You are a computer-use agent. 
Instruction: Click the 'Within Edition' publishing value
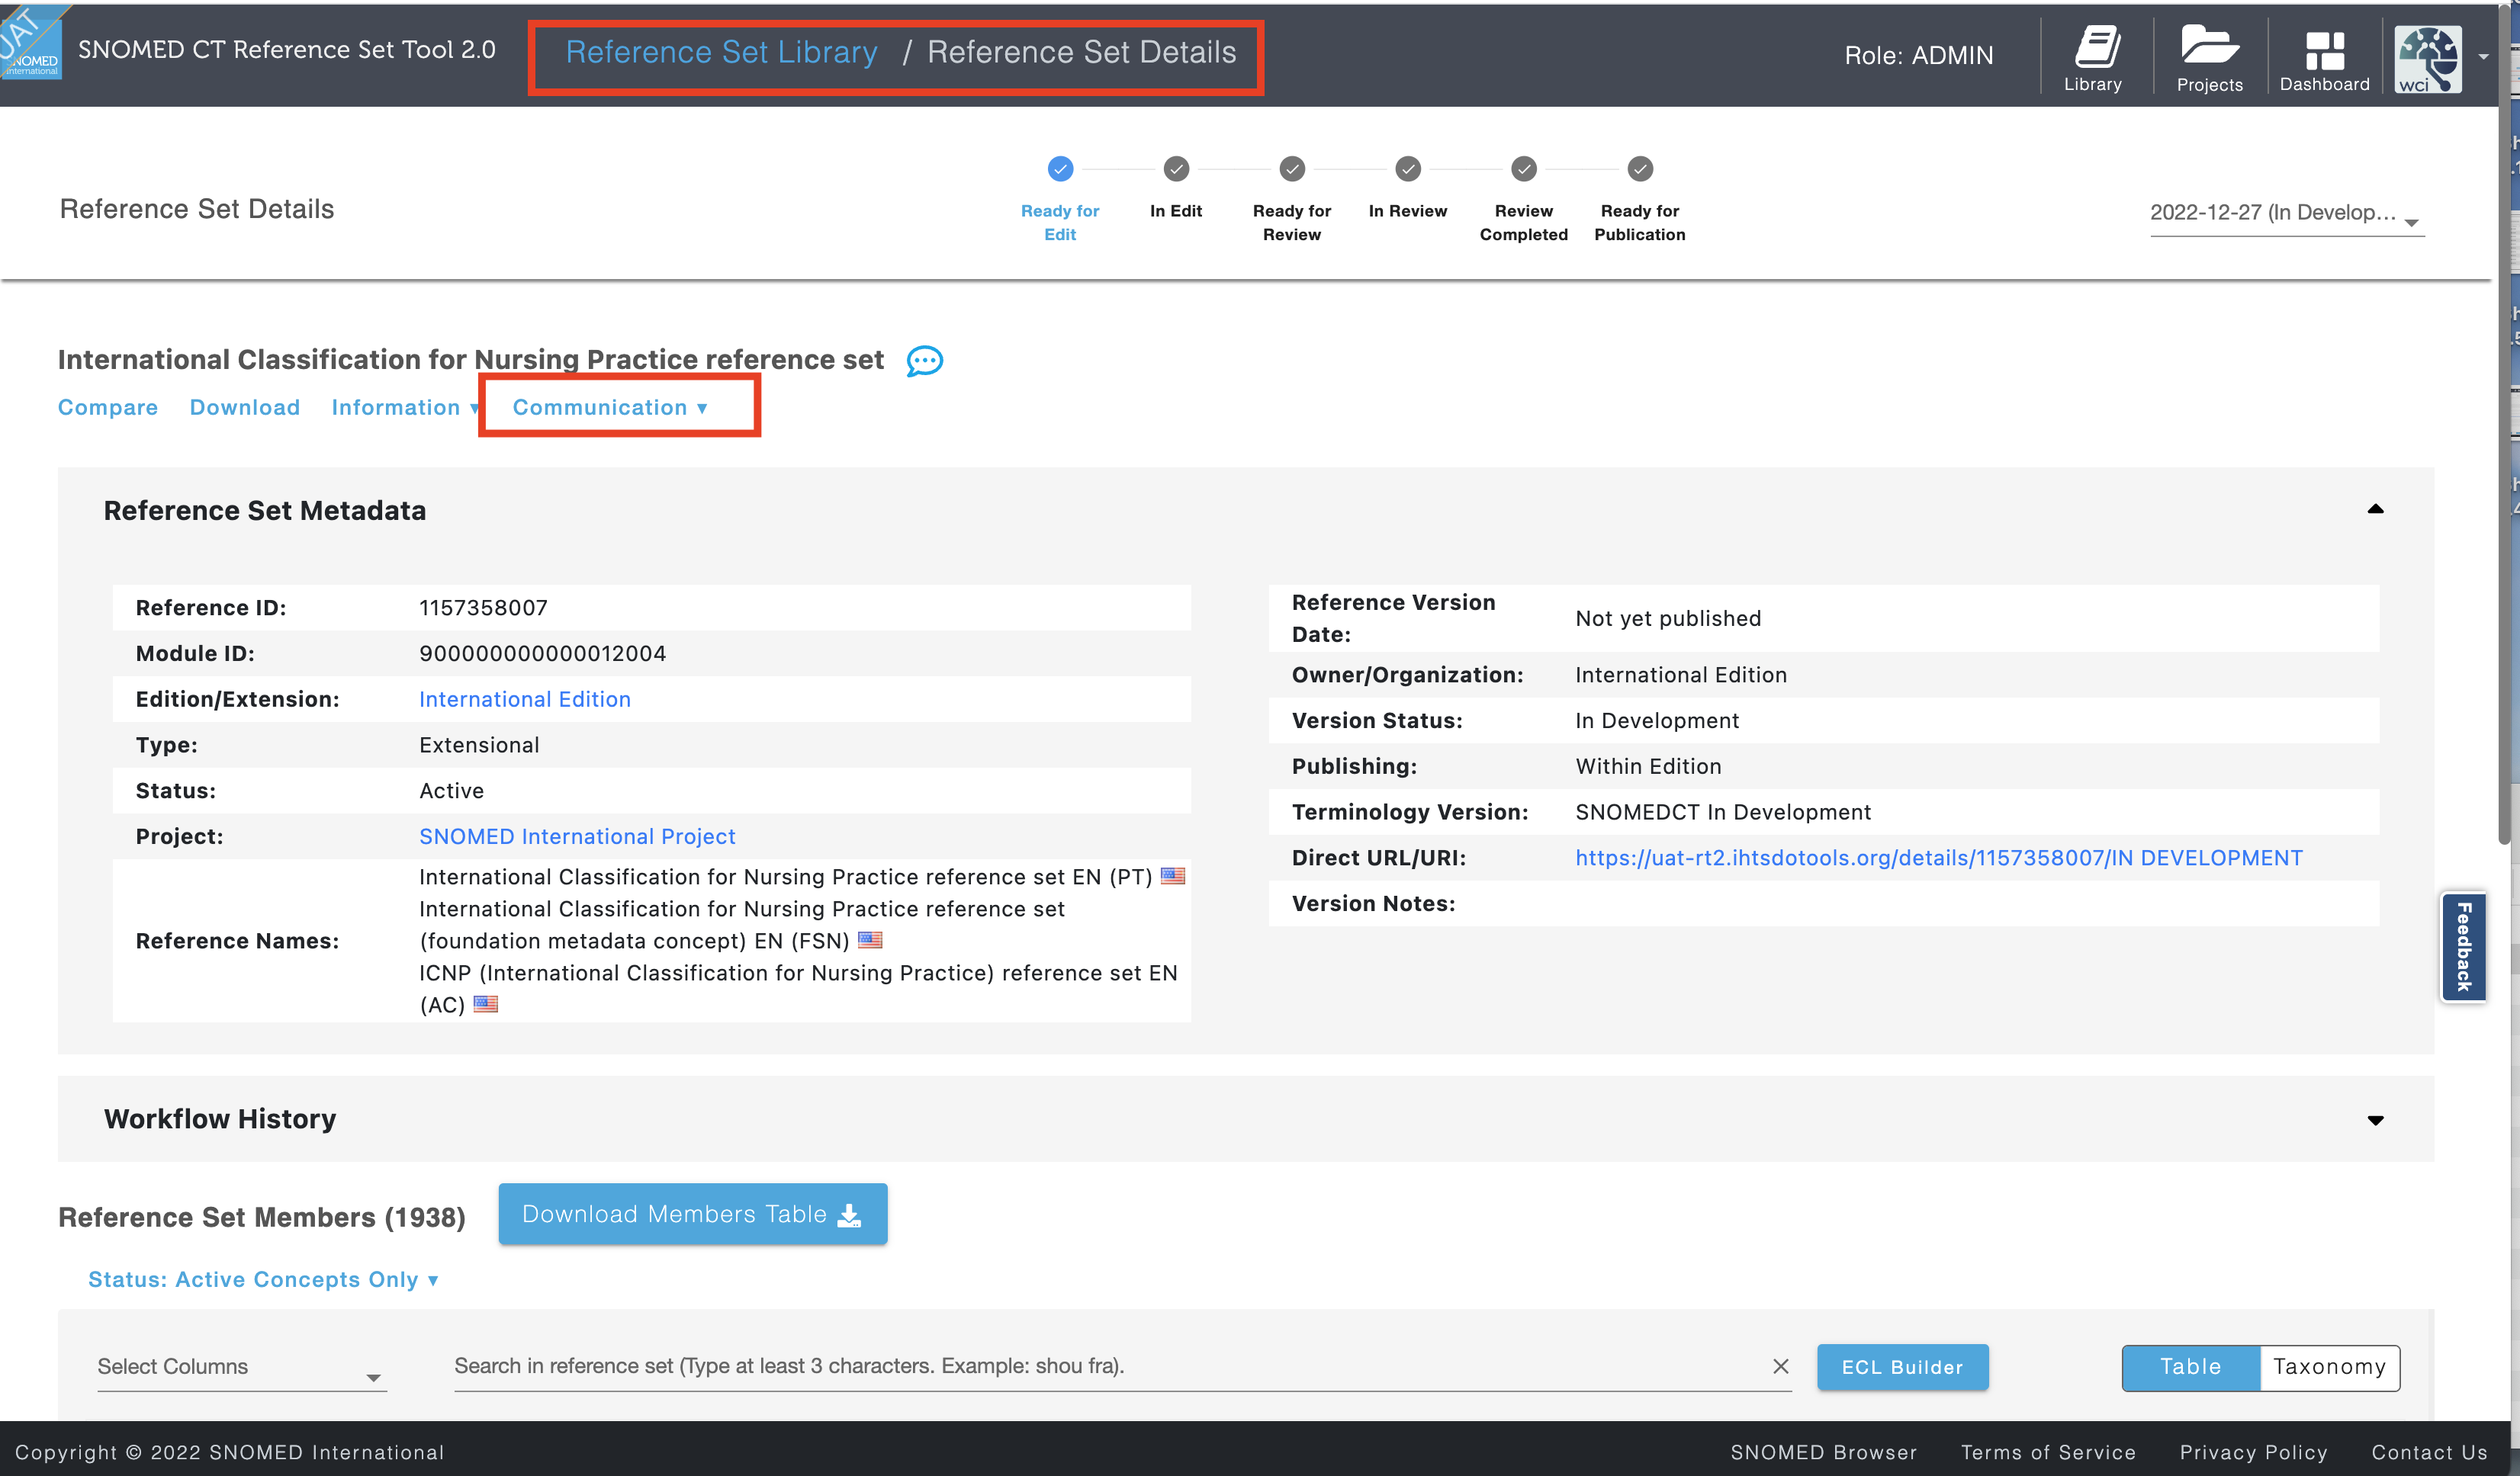tap(1648, 766)
